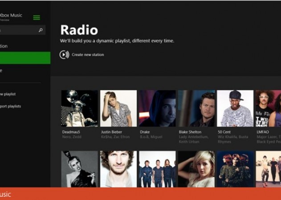The image size is (281, 200).
Task: Open the Deadmau5 station thumbnail
Action: tap(79, 108)
